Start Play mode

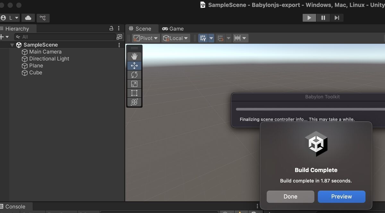[309, 18]
